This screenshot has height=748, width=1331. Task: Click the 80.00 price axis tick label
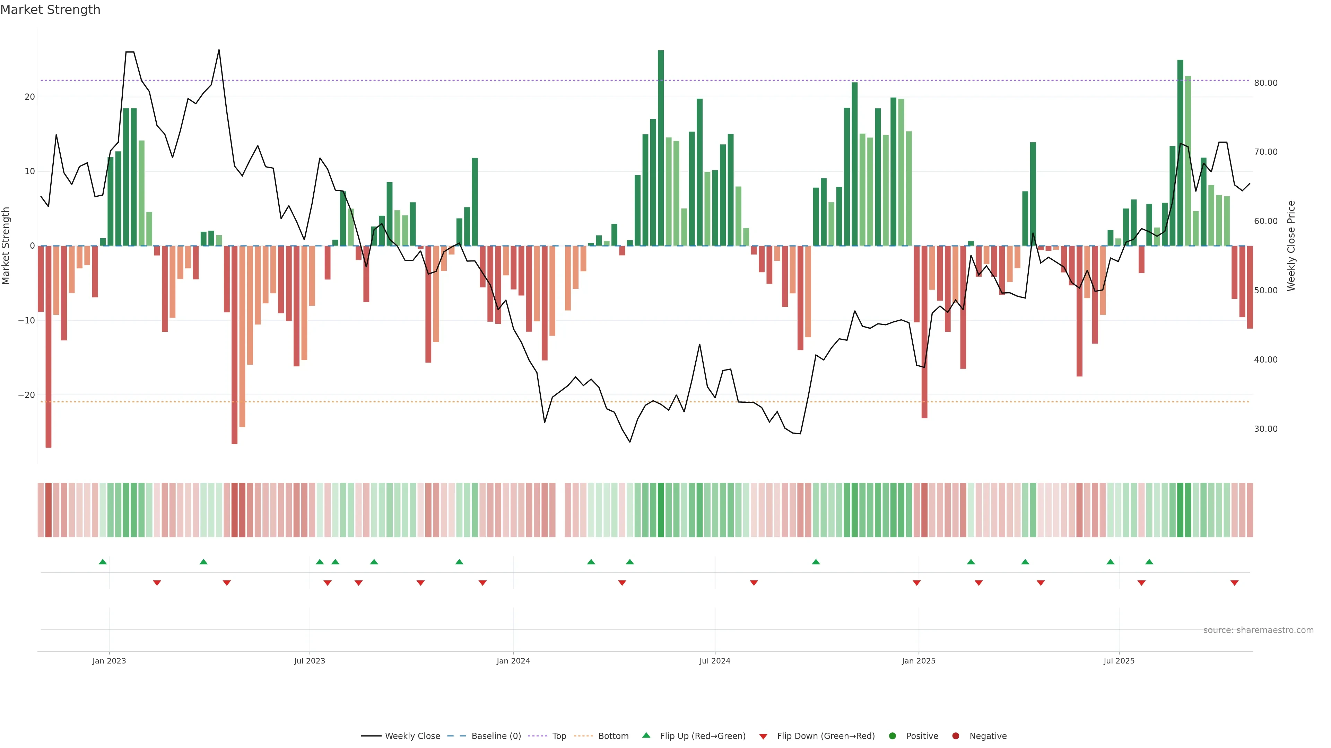click(x=1265, y=83)
